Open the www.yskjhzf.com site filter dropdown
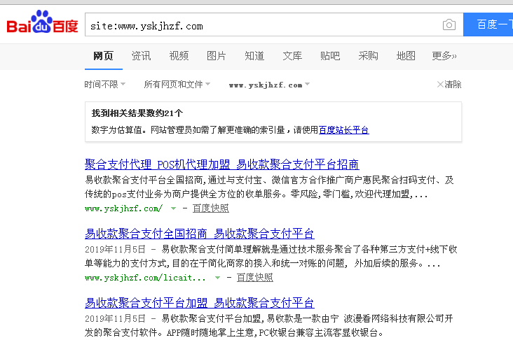 [x=269, y=85]
